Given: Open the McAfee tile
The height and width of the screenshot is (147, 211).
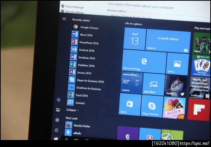Looking at the screenshot, I should [x=150, y=134].
